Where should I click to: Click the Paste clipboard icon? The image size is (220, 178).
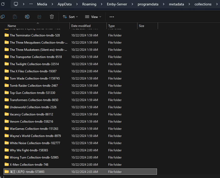coord(15,17)
